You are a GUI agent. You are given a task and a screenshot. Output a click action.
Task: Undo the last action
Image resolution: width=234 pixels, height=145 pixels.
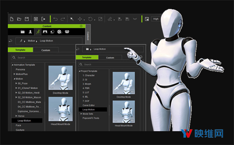pyautogui.click(x=56, y=19)
